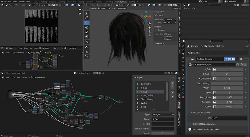250x137 pixels.
Task: Click the Width value field 0.300
Action: point(227,88)
